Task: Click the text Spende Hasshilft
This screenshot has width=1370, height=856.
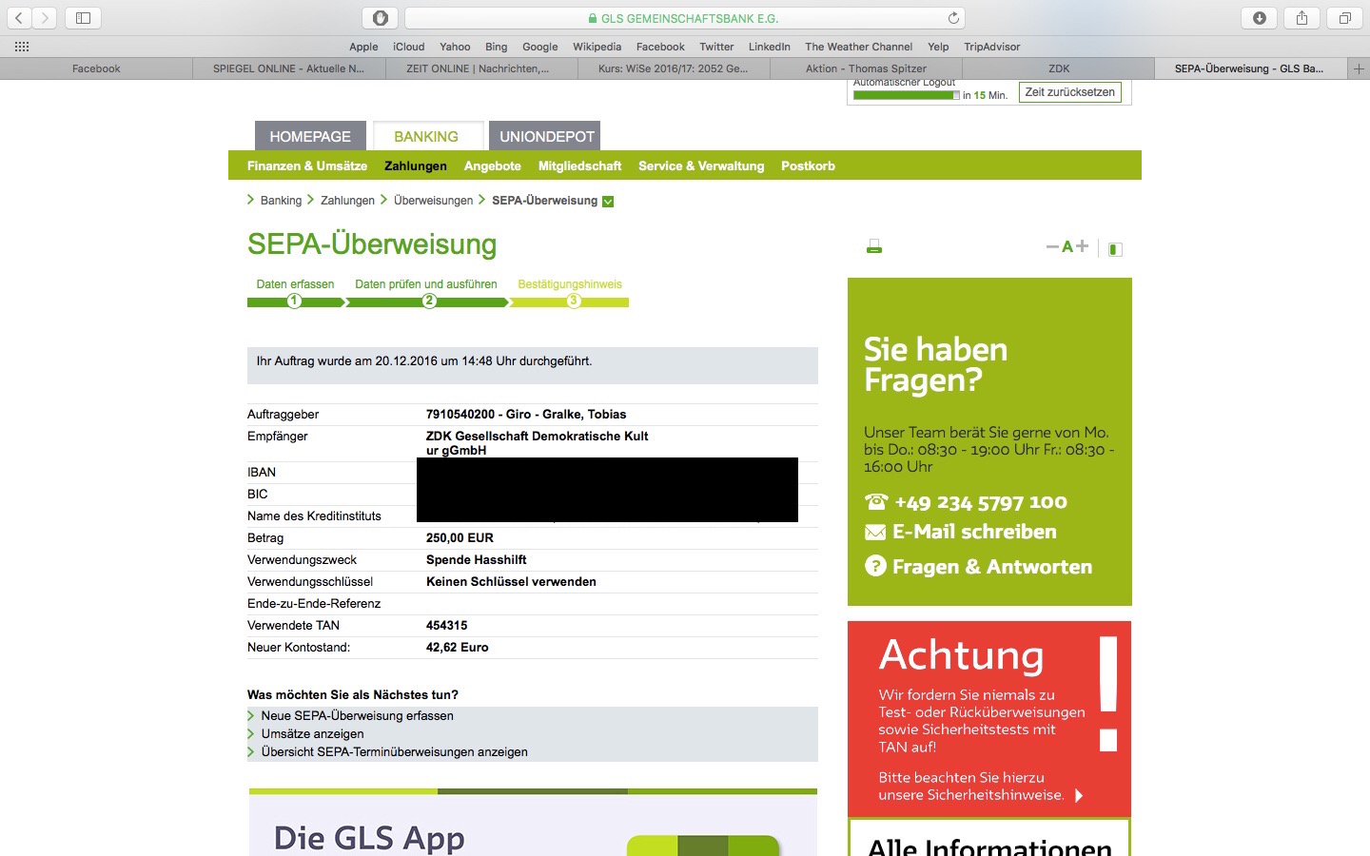Action: (x=476, y=560)
